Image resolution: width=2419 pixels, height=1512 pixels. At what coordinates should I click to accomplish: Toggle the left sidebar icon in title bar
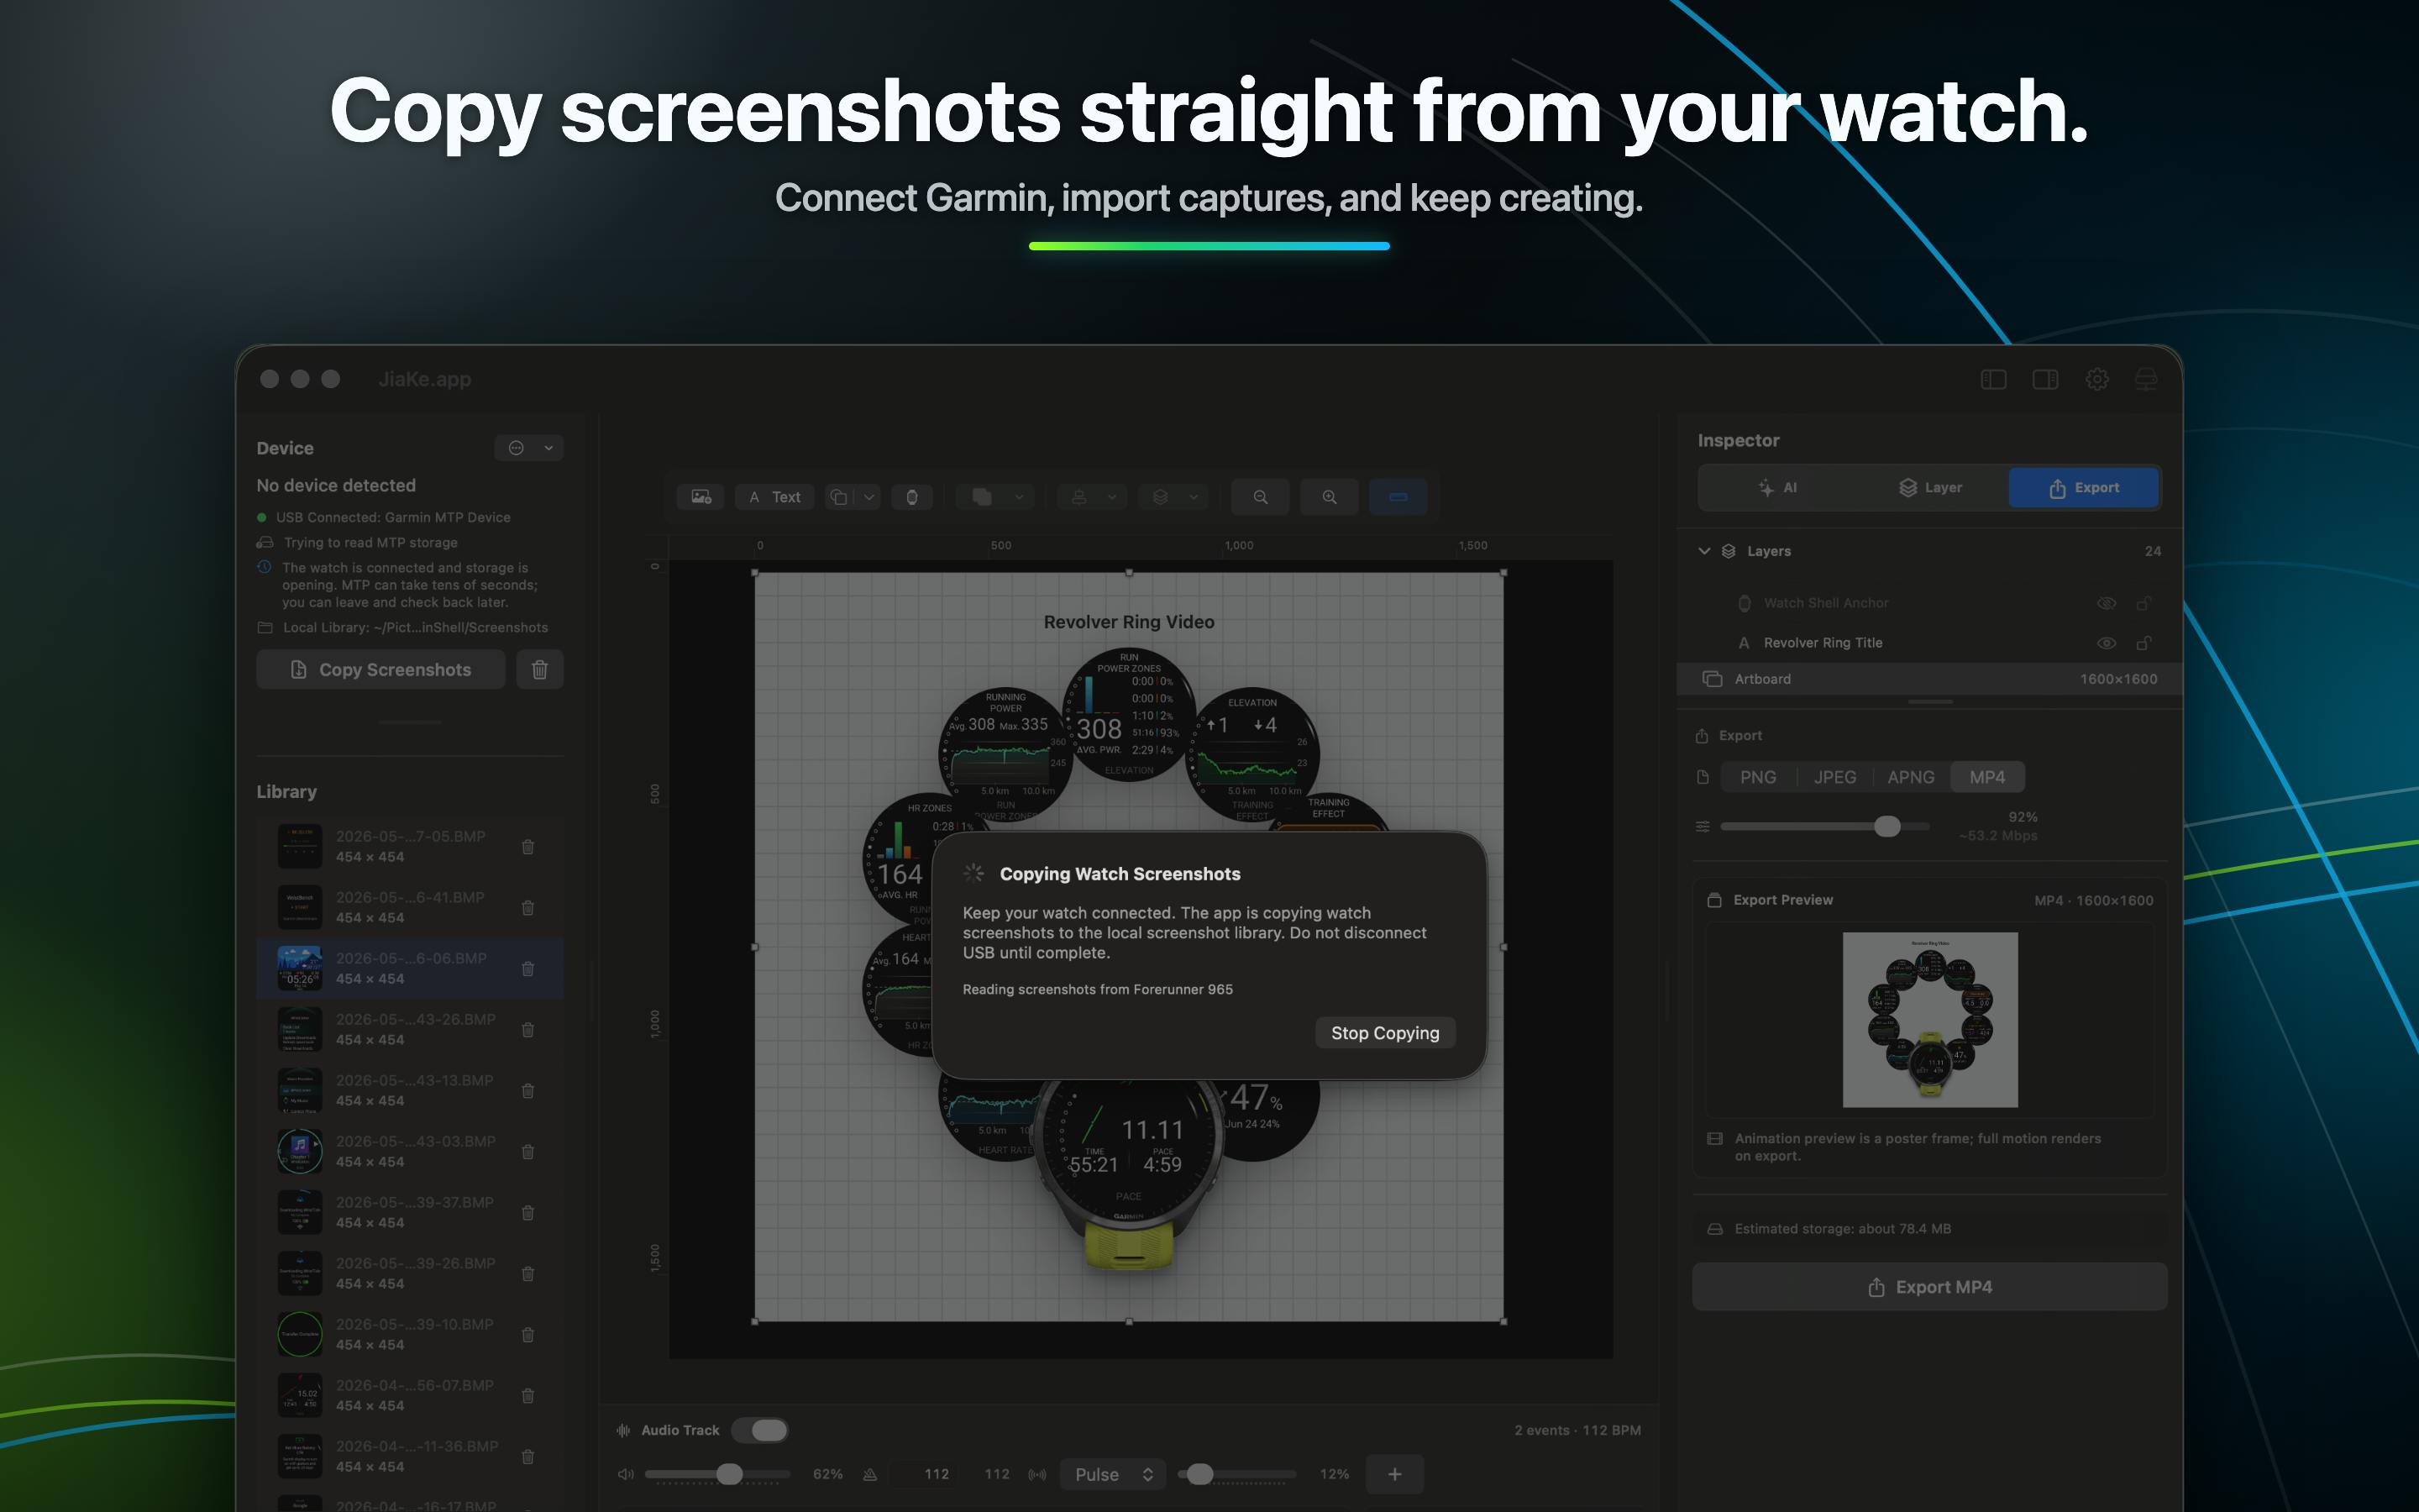(1993, 379)
